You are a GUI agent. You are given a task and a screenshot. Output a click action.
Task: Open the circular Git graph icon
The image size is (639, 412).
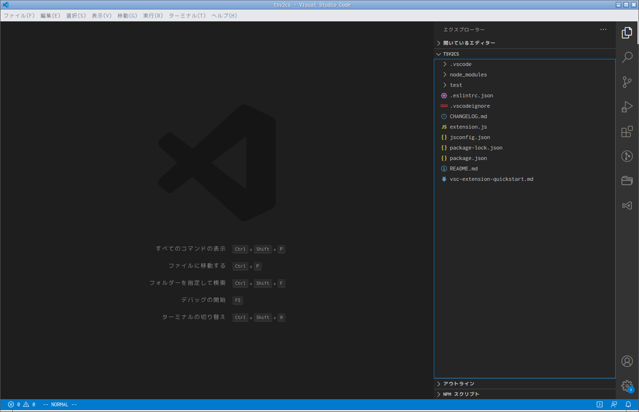[x=627, y=156]
